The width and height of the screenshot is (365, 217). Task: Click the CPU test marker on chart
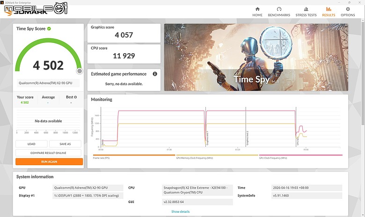pyautogui.click(x=298, y=141)
